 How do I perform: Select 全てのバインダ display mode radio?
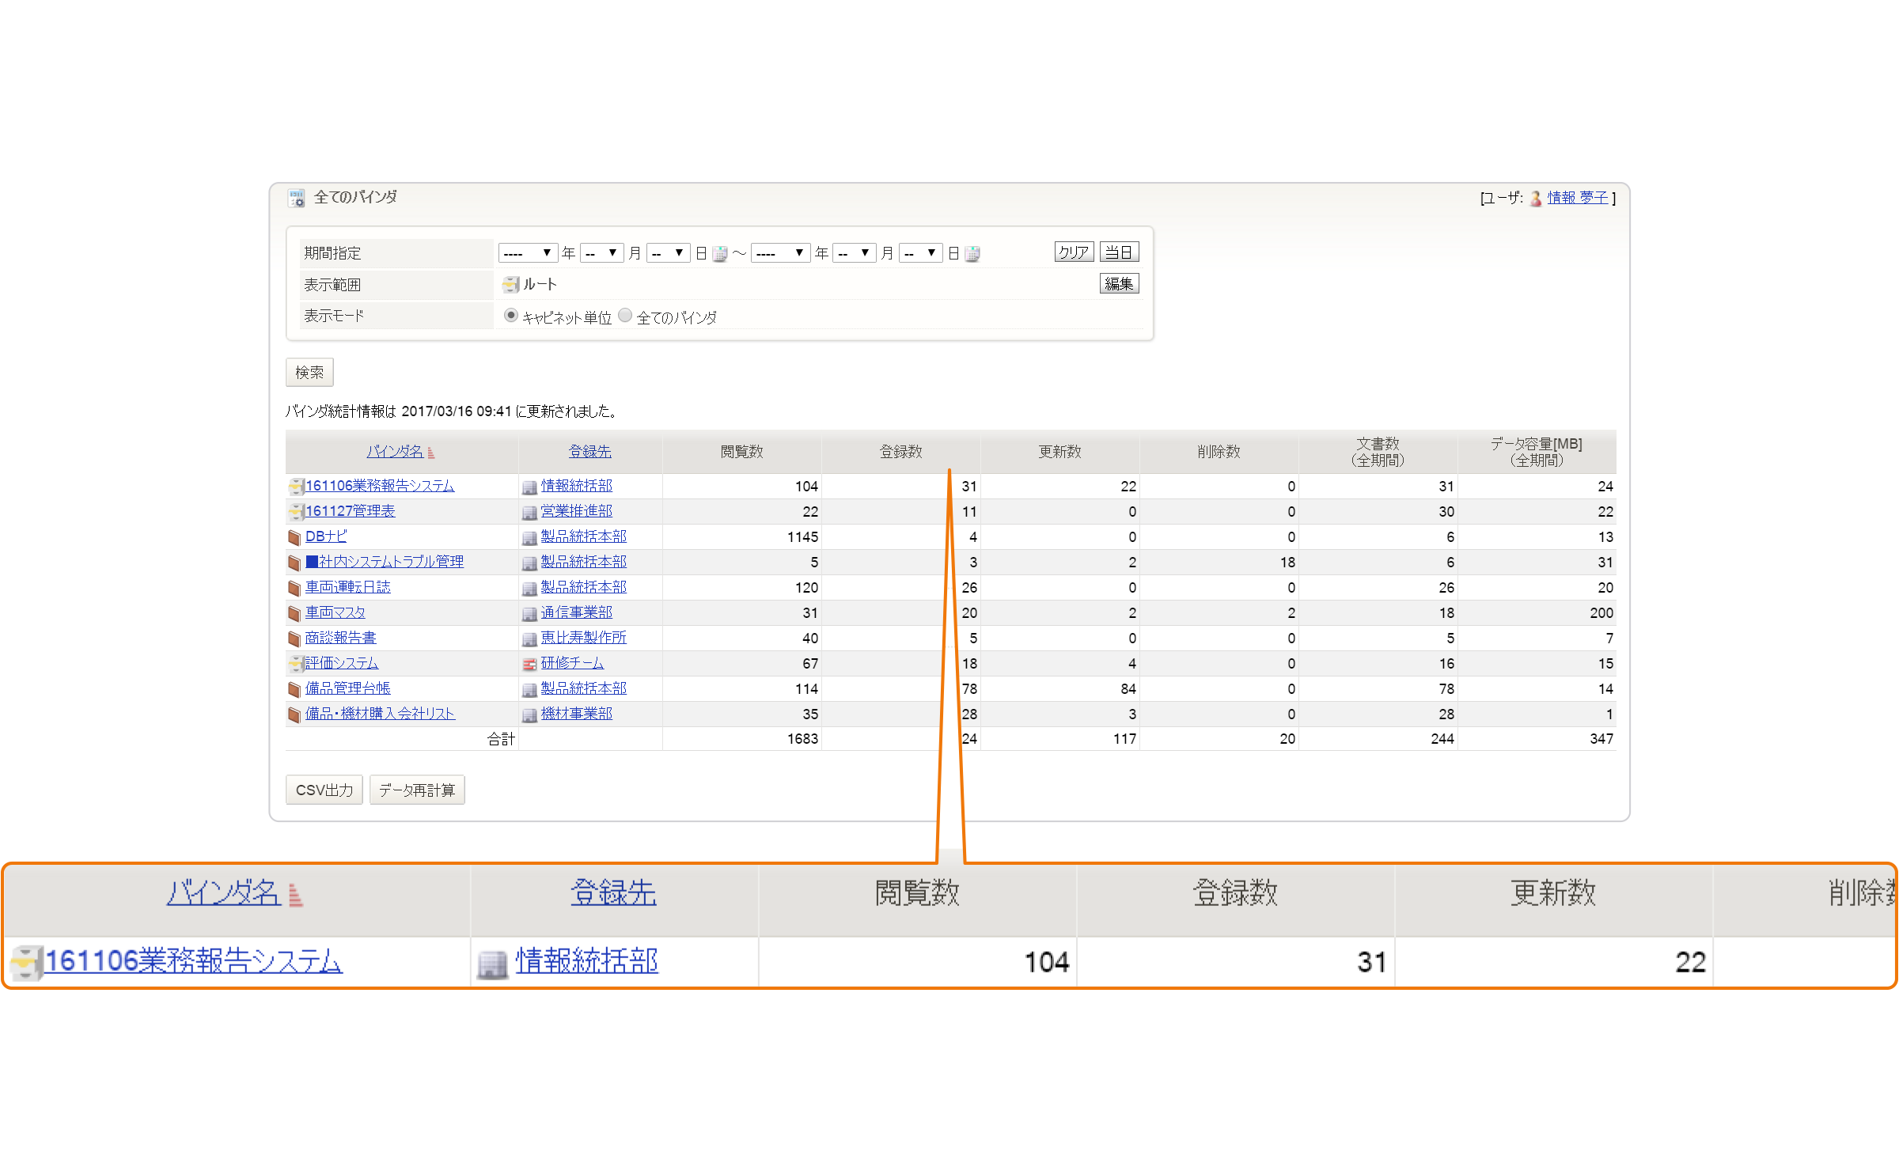pyautogui.click(x=625, y=316)
